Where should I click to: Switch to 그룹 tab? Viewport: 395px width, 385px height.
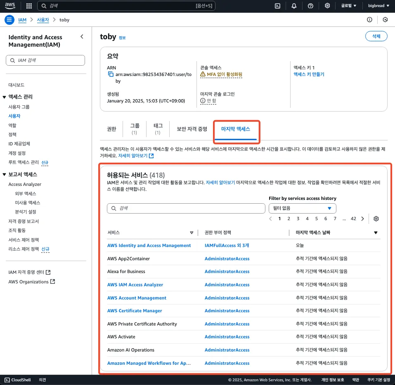(135, 129)
